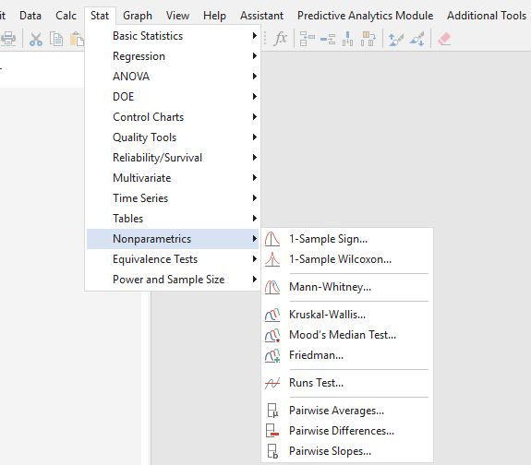
Task: Select Control Charts menu label
Action: point(148,117)
